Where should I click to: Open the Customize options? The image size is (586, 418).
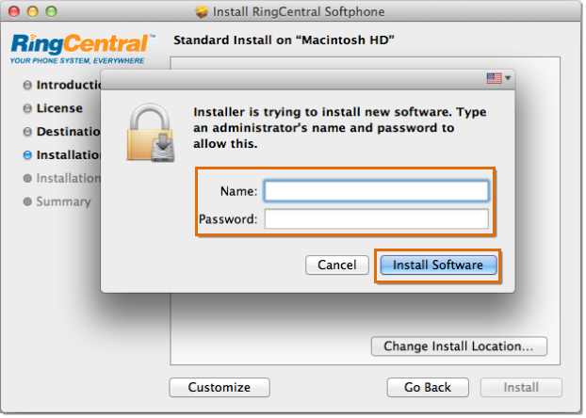pos(220,387)
